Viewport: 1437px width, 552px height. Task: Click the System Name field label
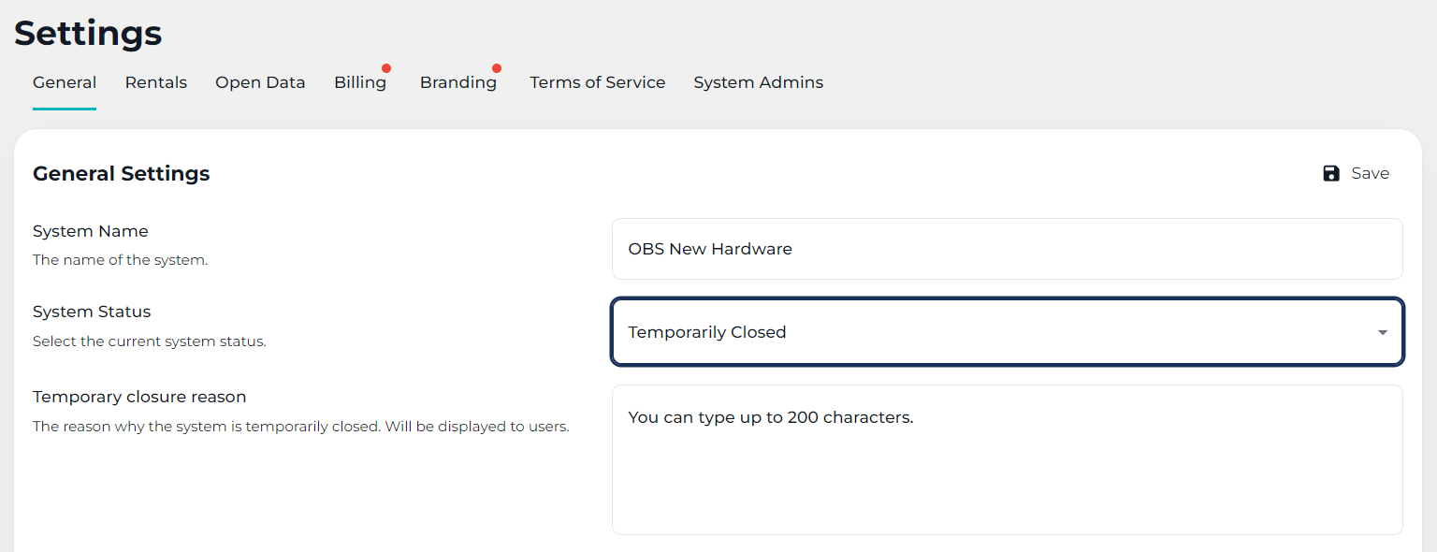point(91,231)
